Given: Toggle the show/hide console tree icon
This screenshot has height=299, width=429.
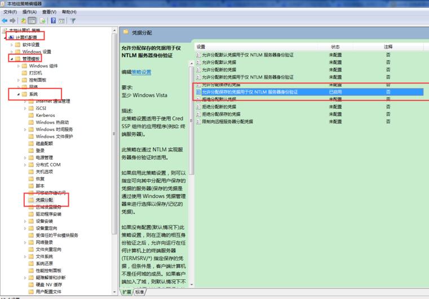Looking at the screenshot, I should [32, 20].
